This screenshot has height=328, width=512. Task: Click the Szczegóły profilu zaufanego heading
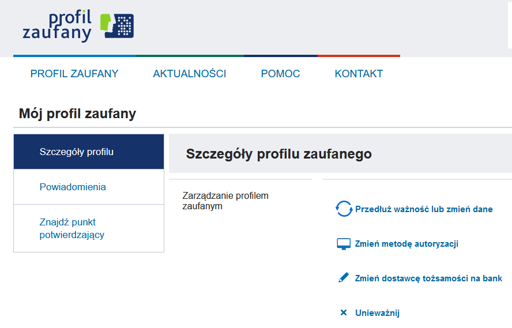pyautogui.click(x=279, y=154)
